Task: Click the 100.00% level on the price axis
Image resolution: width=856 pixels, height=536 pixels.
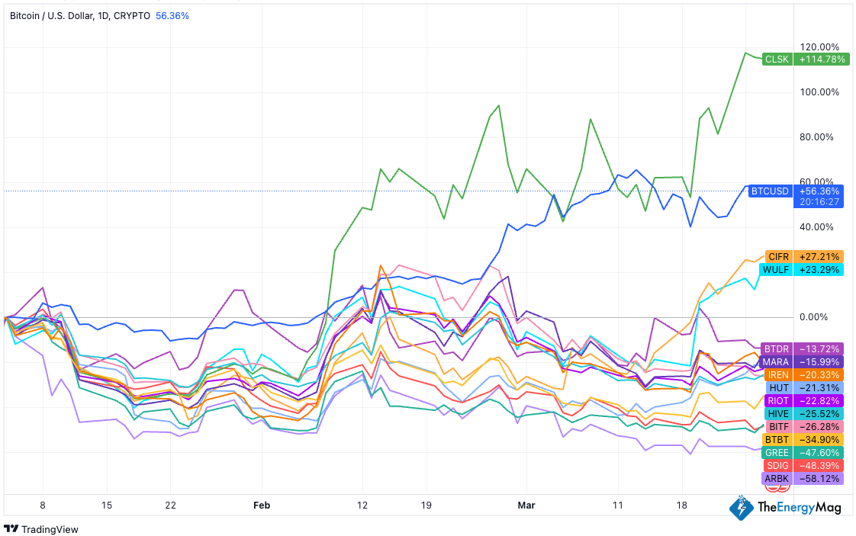Action: [x=819, y=92]
